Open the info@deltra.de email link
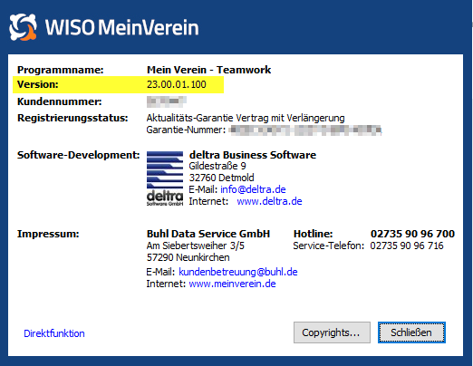The image size is (473, 366). (253, 189)
